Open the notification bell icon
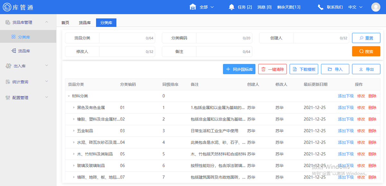Image resolution: width=386 pixels, height=186 pixels. (x=231, y=7)
